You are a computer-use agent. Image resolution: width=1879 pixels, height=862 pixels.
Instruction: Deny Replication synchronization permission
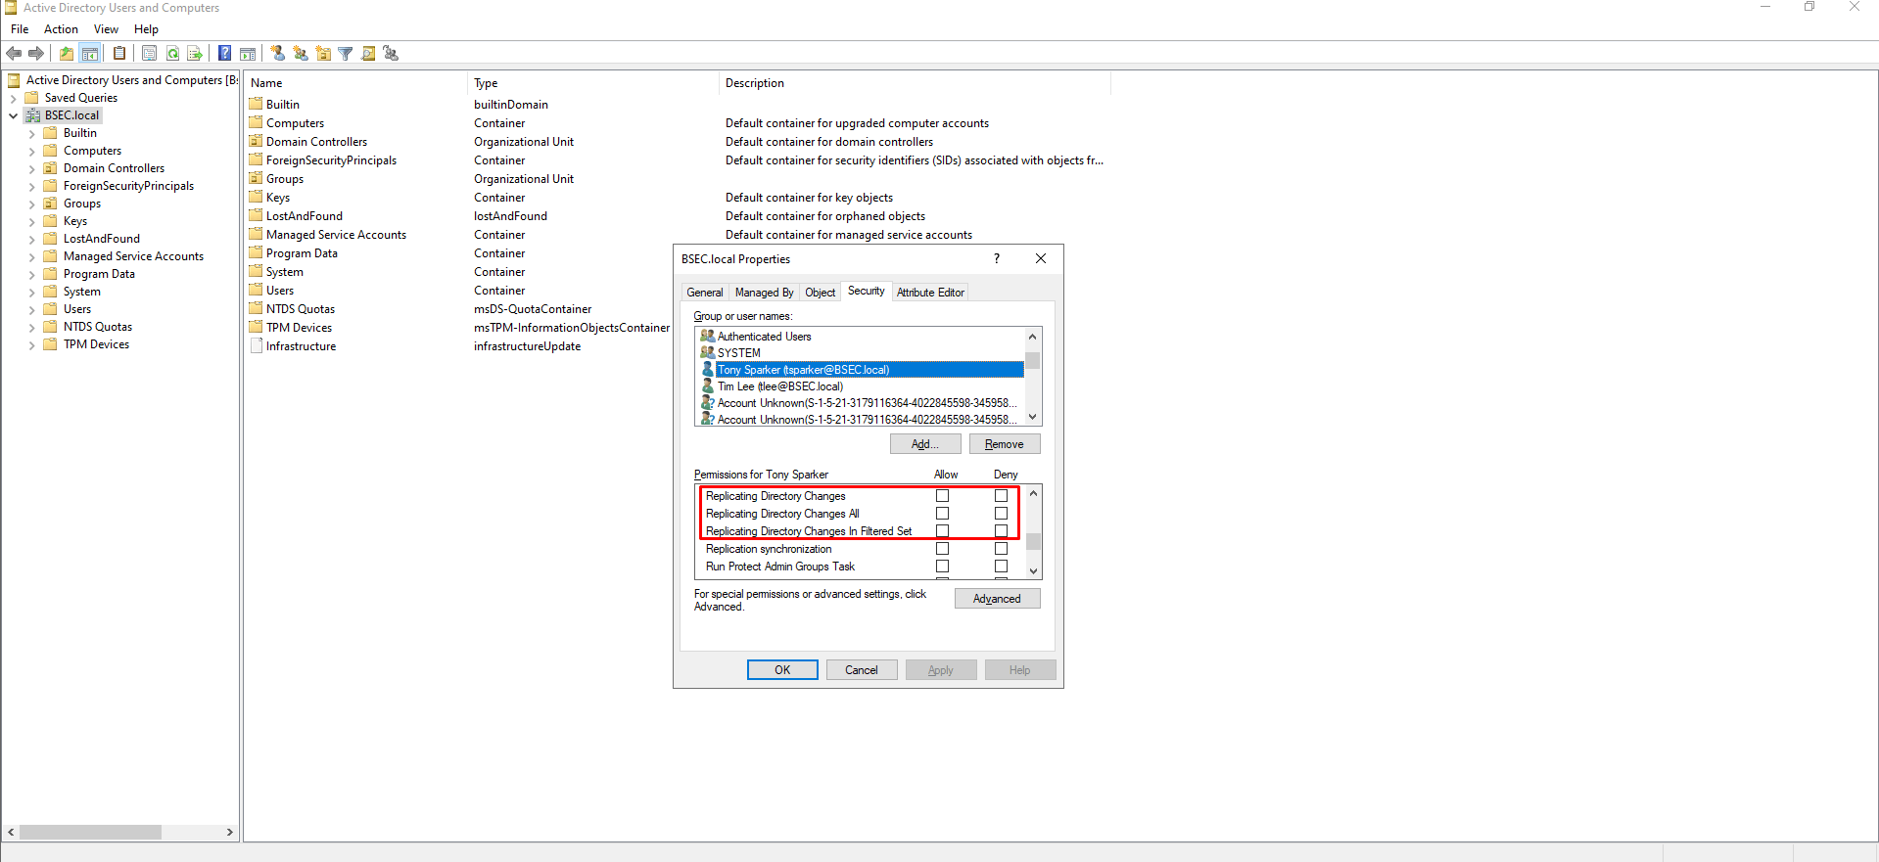pos(1001,549)
